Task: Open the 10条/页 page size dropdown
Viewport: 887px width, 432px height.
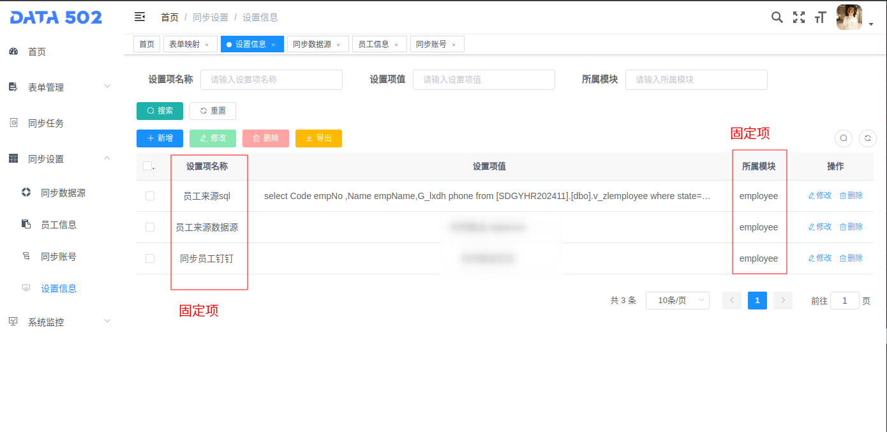Action: click(677, 301)
